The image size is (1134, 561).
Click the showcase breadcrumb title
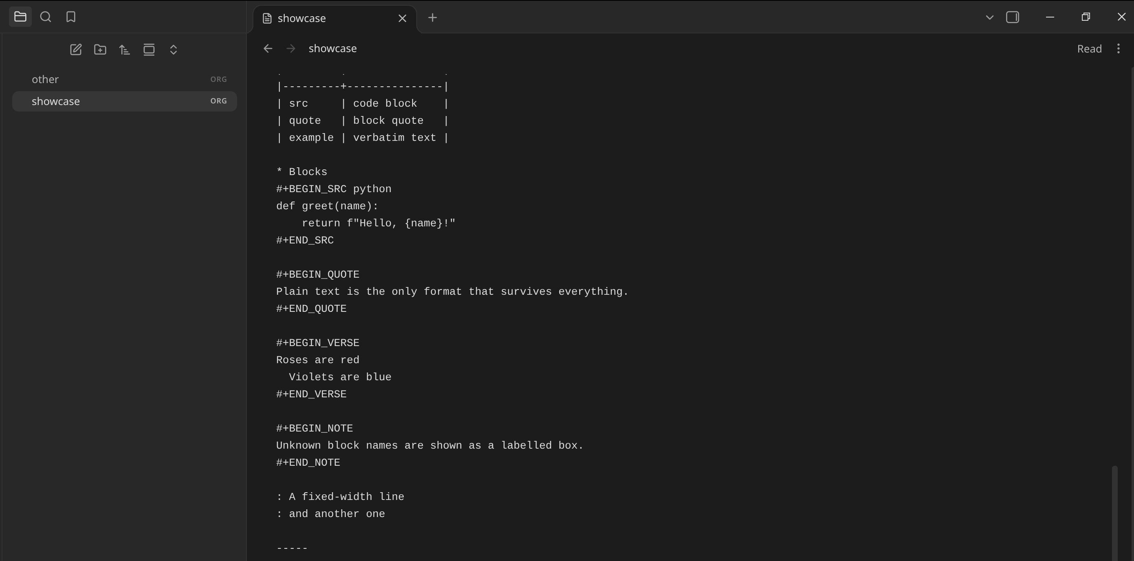332,48
